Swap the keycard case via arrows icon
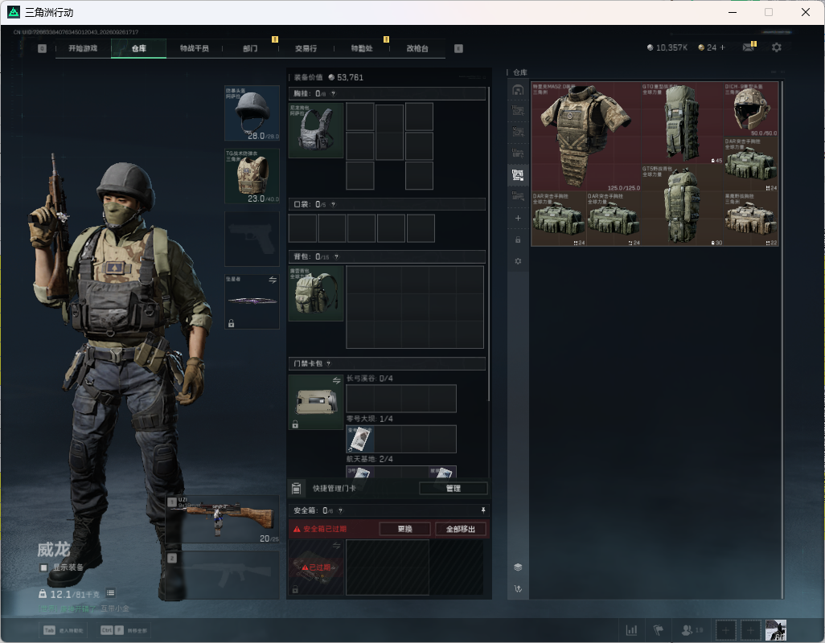Viewport: 825px width, 643px height. [337, 379]
